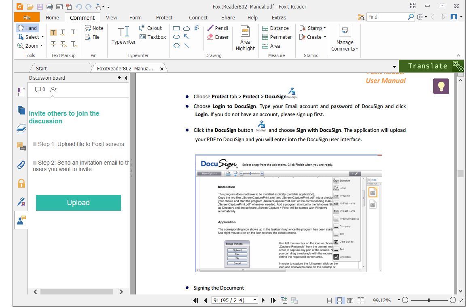The height and width of the screenshot is (307, 466).
Task: Open the attachments panel paperclip icon
Action: (21, 165)
